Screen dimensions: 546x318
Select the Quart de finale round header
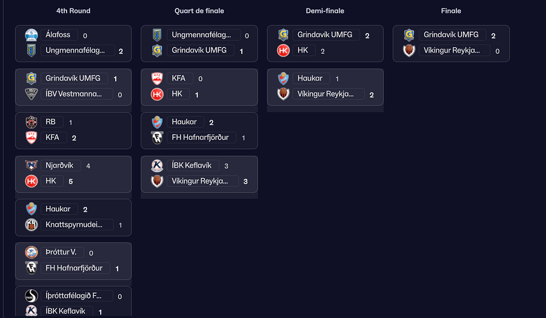(x=199, y=11)
